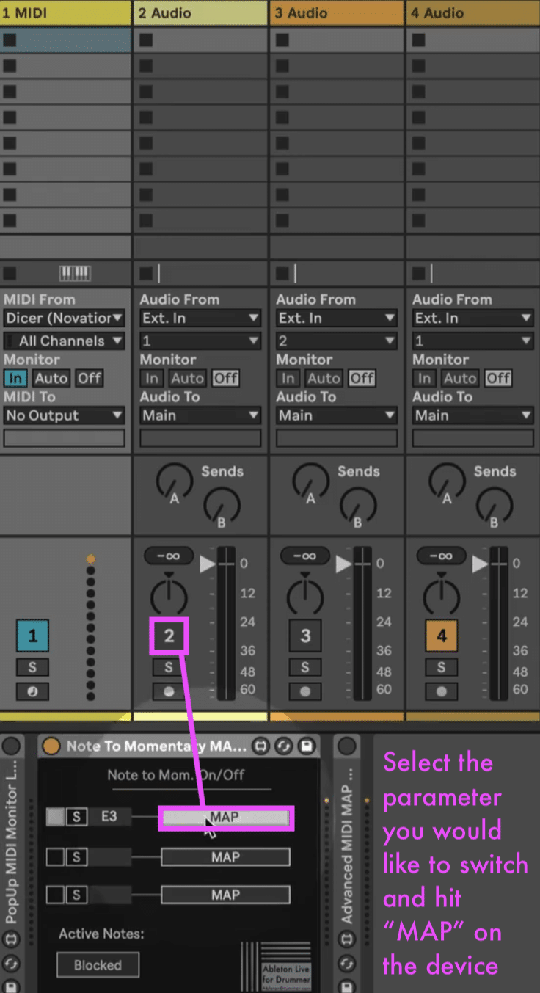Click peak level display on 2 Audio

coord(169,556)
